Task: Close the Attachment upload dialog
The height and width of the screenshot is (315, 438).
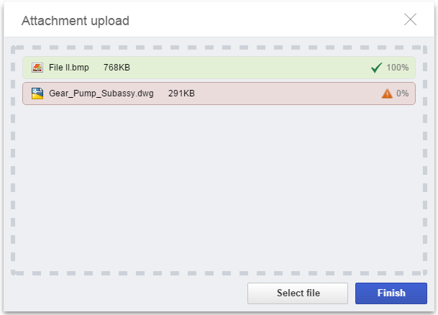Action: 410,19
